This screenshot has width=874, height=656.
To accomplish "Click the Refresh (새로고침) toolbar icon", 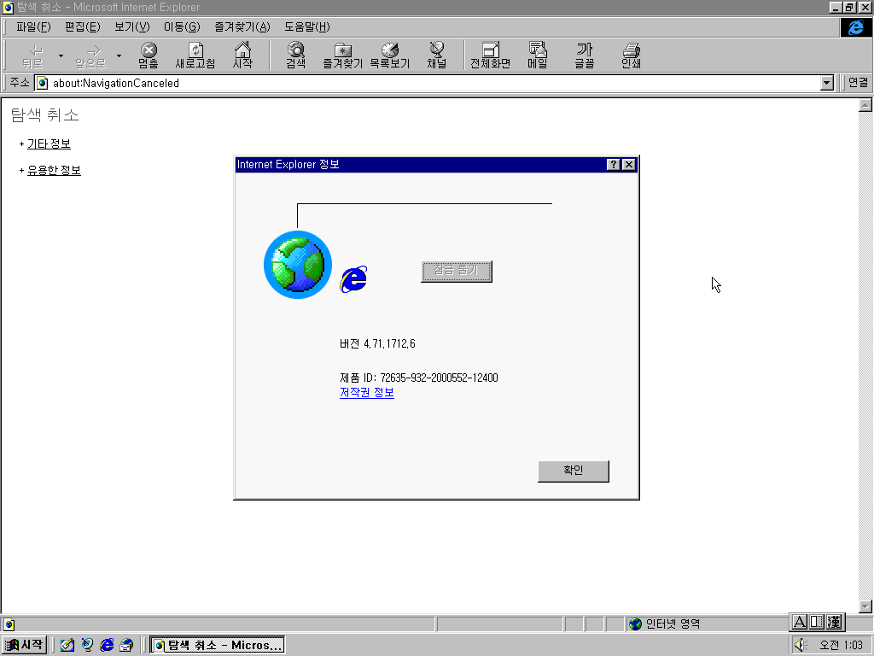I will [x=195, y=56].
